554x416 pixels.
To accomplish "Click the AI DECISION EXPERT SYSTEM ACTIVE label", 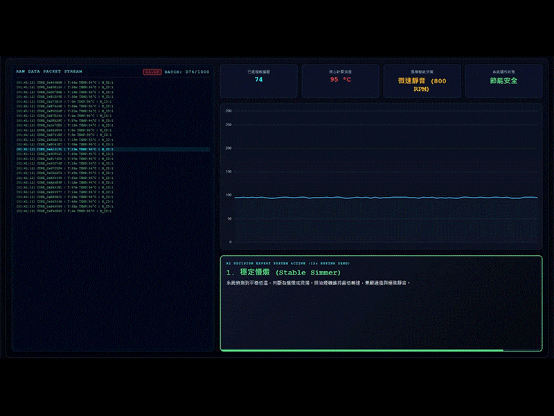I will coord(288,263).
